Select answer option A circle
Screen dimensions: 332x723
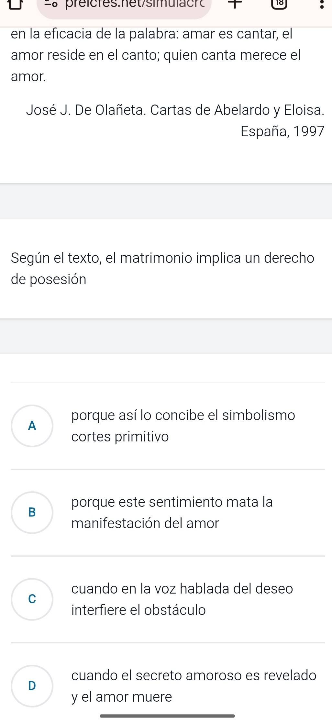point(32,426)
